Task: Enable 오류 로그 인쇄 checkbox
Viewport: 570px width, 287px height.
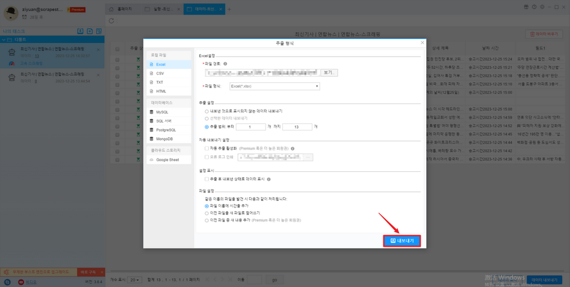Action: [x=207, y=157]
